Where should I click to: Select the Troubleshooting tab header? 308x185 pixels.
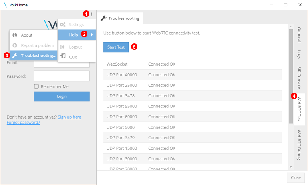120,18
